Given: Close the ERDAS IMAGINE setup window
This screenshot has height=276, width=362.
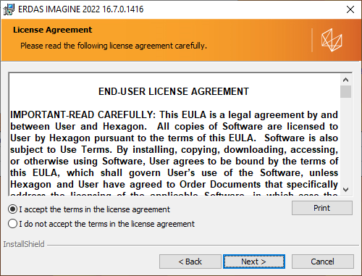Looking at the screenshot, I should [350, 9].
